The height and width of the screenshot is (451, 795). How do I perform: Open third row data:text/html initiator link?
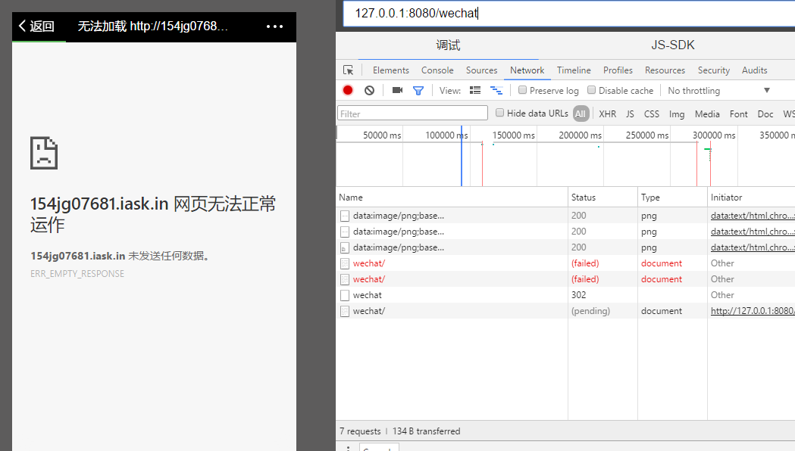coord(753,247)
